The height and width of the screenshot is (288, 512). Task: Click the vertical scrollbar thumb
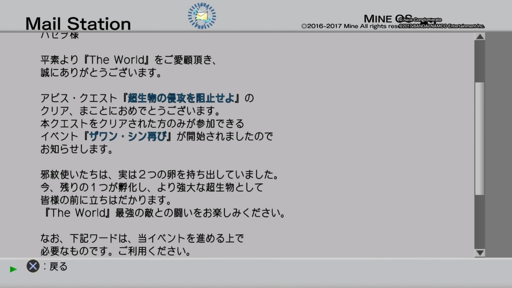[x=479, y=138]
